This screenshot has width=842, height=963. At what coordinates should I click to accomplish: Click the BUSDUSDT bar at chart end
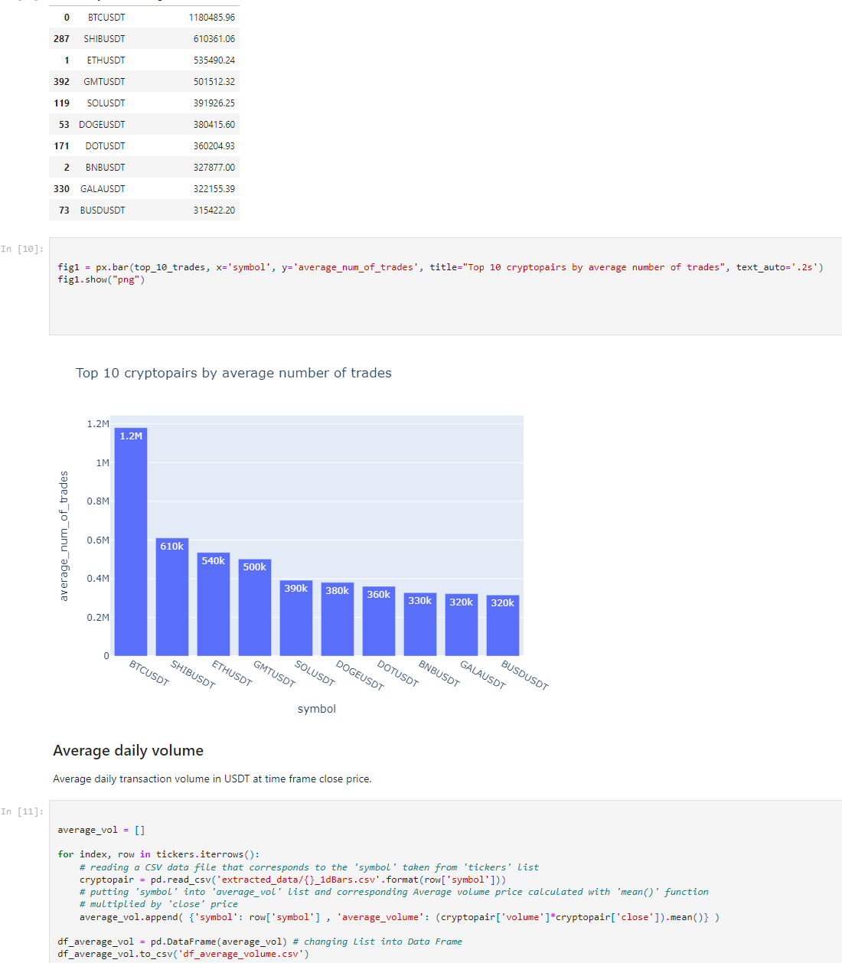503,625
